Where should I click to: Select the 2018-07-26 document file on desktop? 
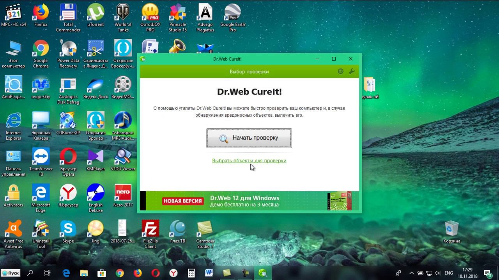[x=123, y=233]
